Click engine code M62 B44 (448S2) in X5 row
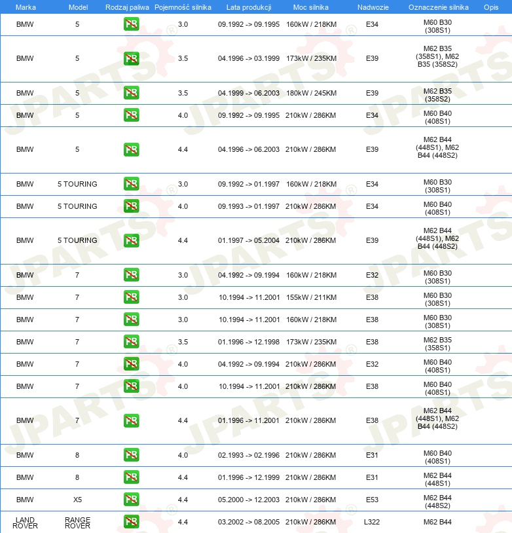This screenshot has height=533, width=512. (437, 502)
